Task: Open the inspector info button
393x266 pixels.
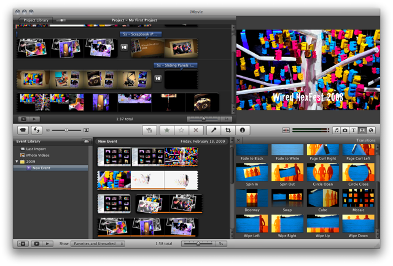Action: [243, 130]
